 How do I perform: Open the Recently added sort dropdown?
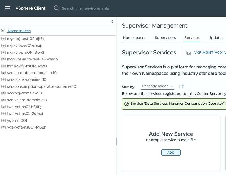click(157, 86)
